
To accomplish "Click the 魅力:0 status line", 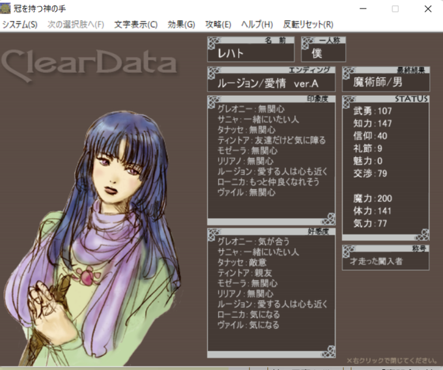I will coord(367,161).
